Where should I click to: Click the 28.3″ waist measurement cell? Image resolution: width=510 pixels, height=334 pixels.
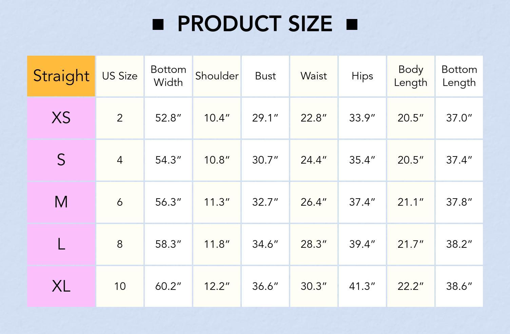[x=314, y=244]
